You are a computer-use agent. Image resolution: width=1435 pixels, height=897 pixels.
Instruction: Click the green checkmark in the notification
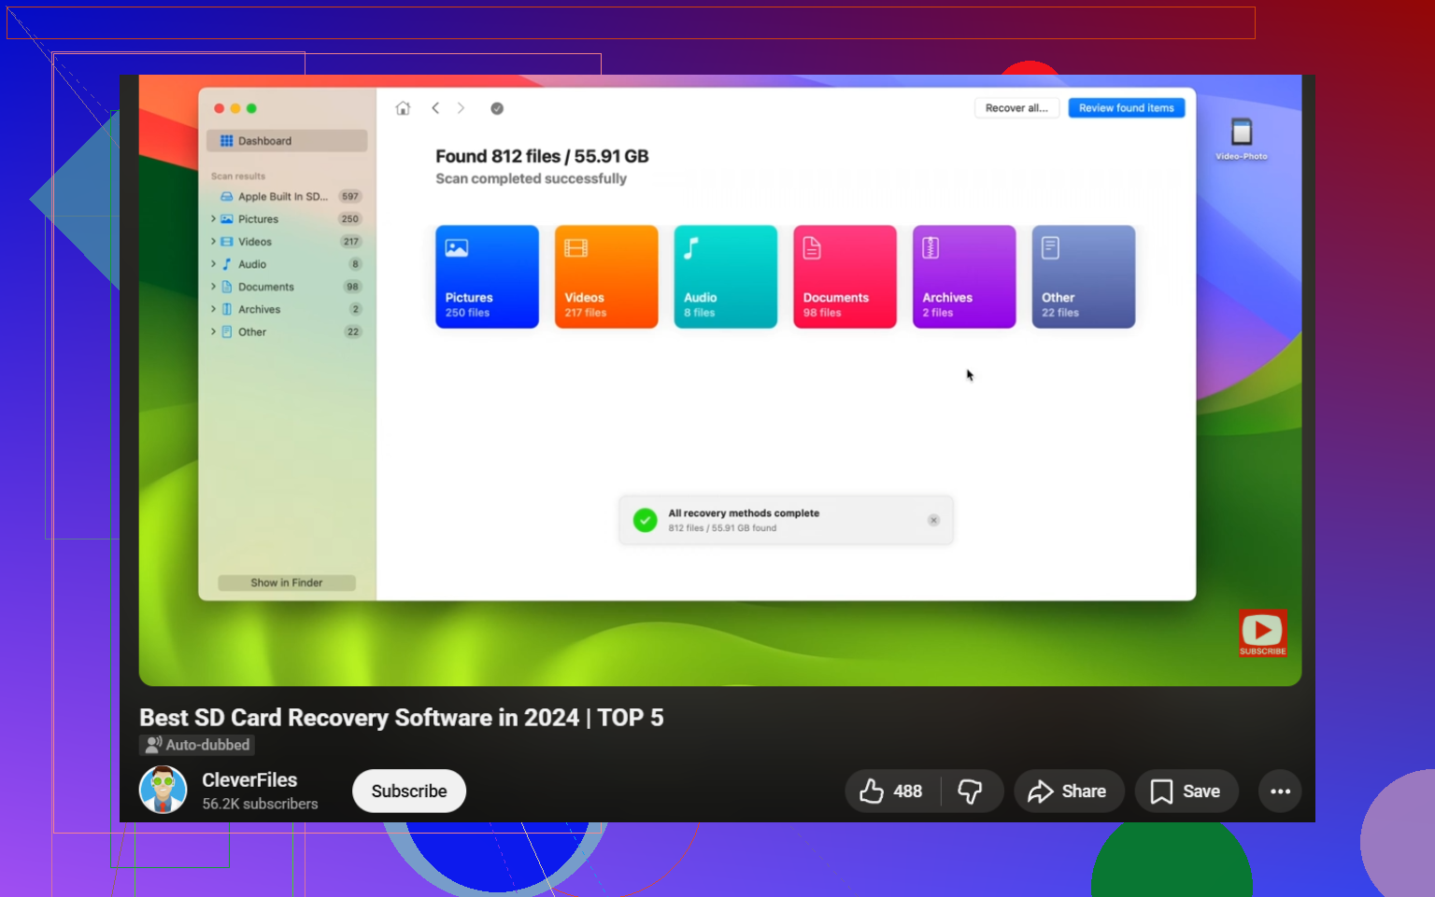645,520
